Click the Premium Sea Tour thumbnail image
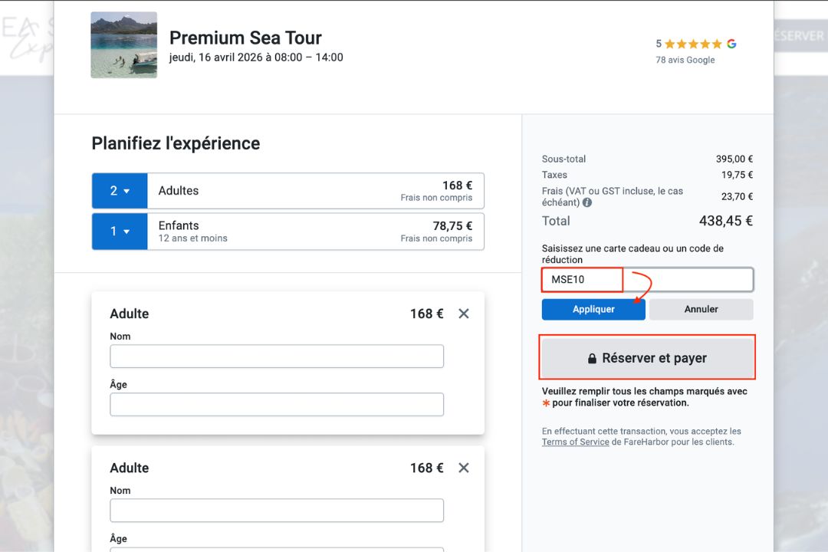The image size is (828, 552). coord(123,44)
